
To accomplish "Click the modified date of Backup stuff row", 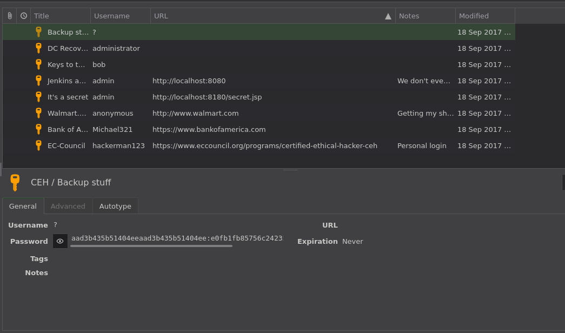I will [484, 32].
